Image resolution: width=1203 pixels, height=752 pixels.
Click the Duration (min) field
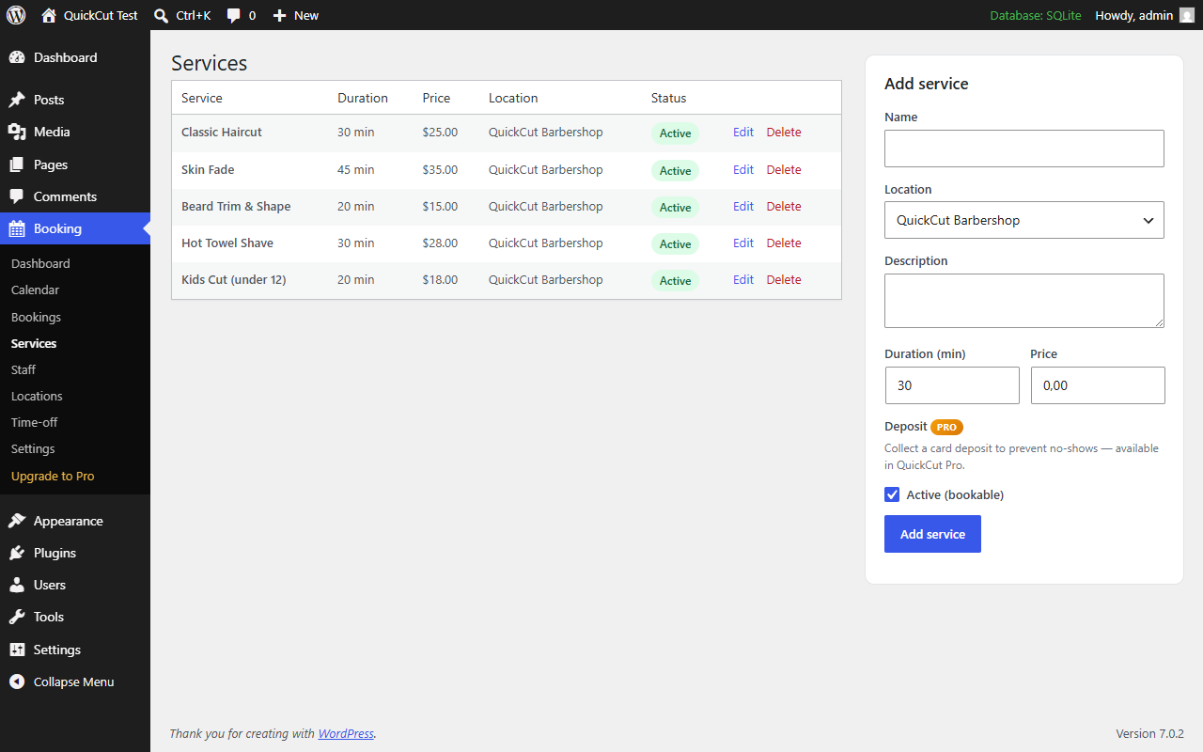[x=952, y=385]
